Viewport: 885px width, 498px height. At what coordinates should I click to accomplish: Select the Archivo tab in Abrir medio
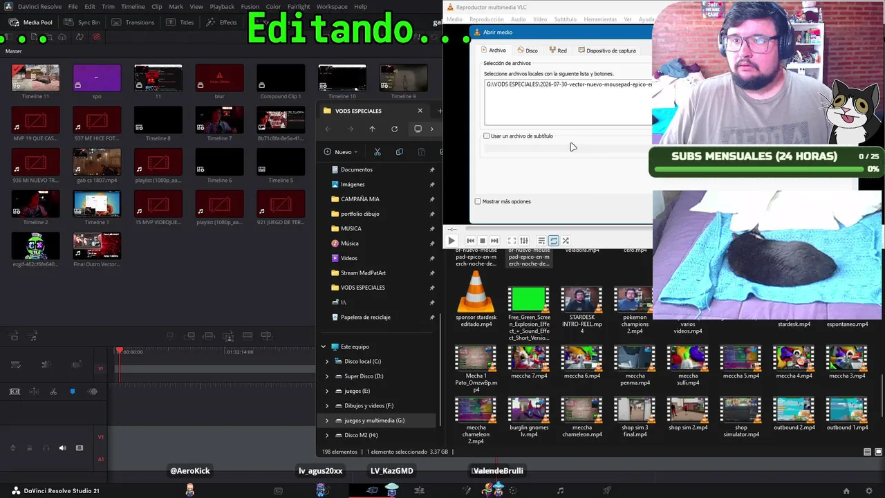[494, 50]
